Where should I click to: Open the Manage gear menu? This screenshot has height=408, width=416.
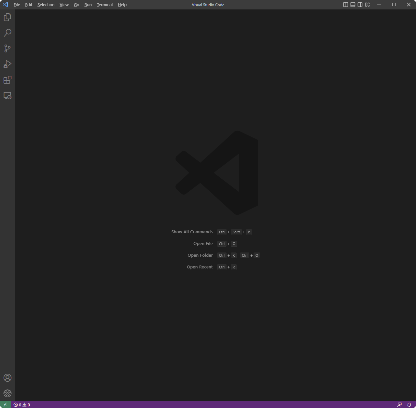tap(7, 393)
